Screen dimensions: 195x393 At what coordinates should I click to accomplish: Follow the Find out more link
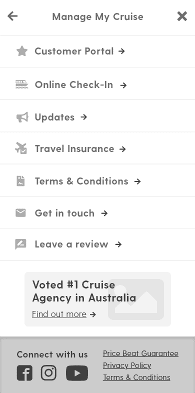pyautogui.click(x=59, y=314)
